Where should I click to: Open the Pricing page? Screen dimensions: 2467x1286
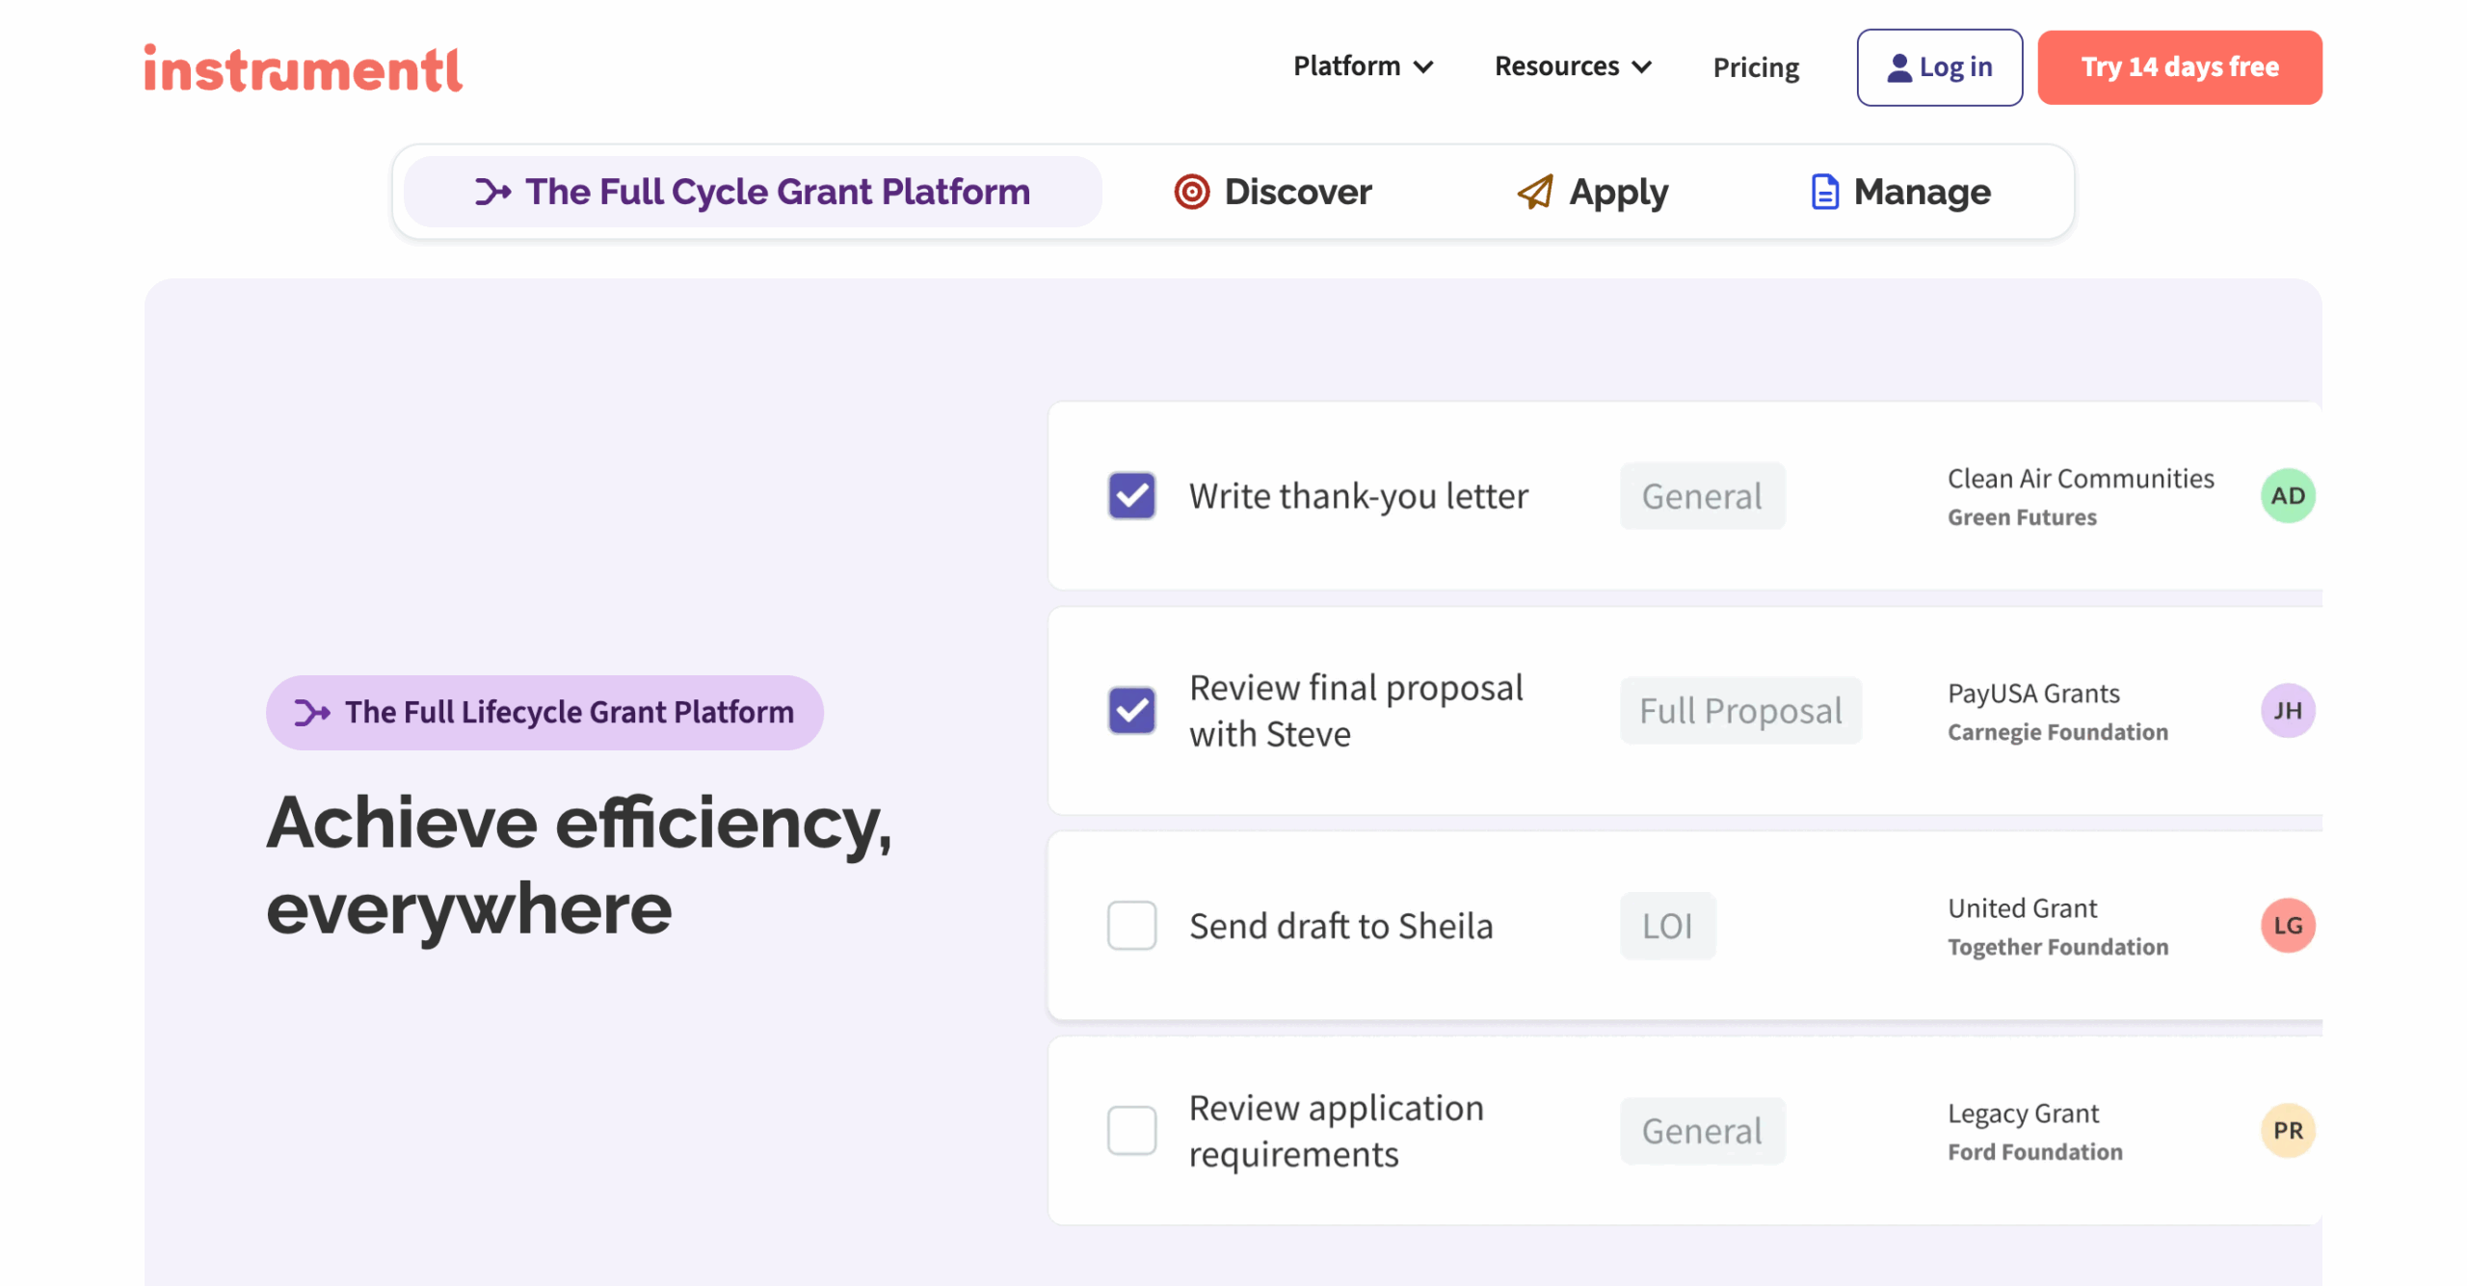coord(1756,66)
